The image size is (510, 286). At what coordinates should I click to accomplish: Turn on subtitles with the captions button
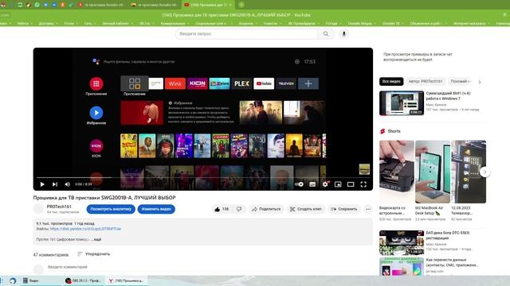312,184
